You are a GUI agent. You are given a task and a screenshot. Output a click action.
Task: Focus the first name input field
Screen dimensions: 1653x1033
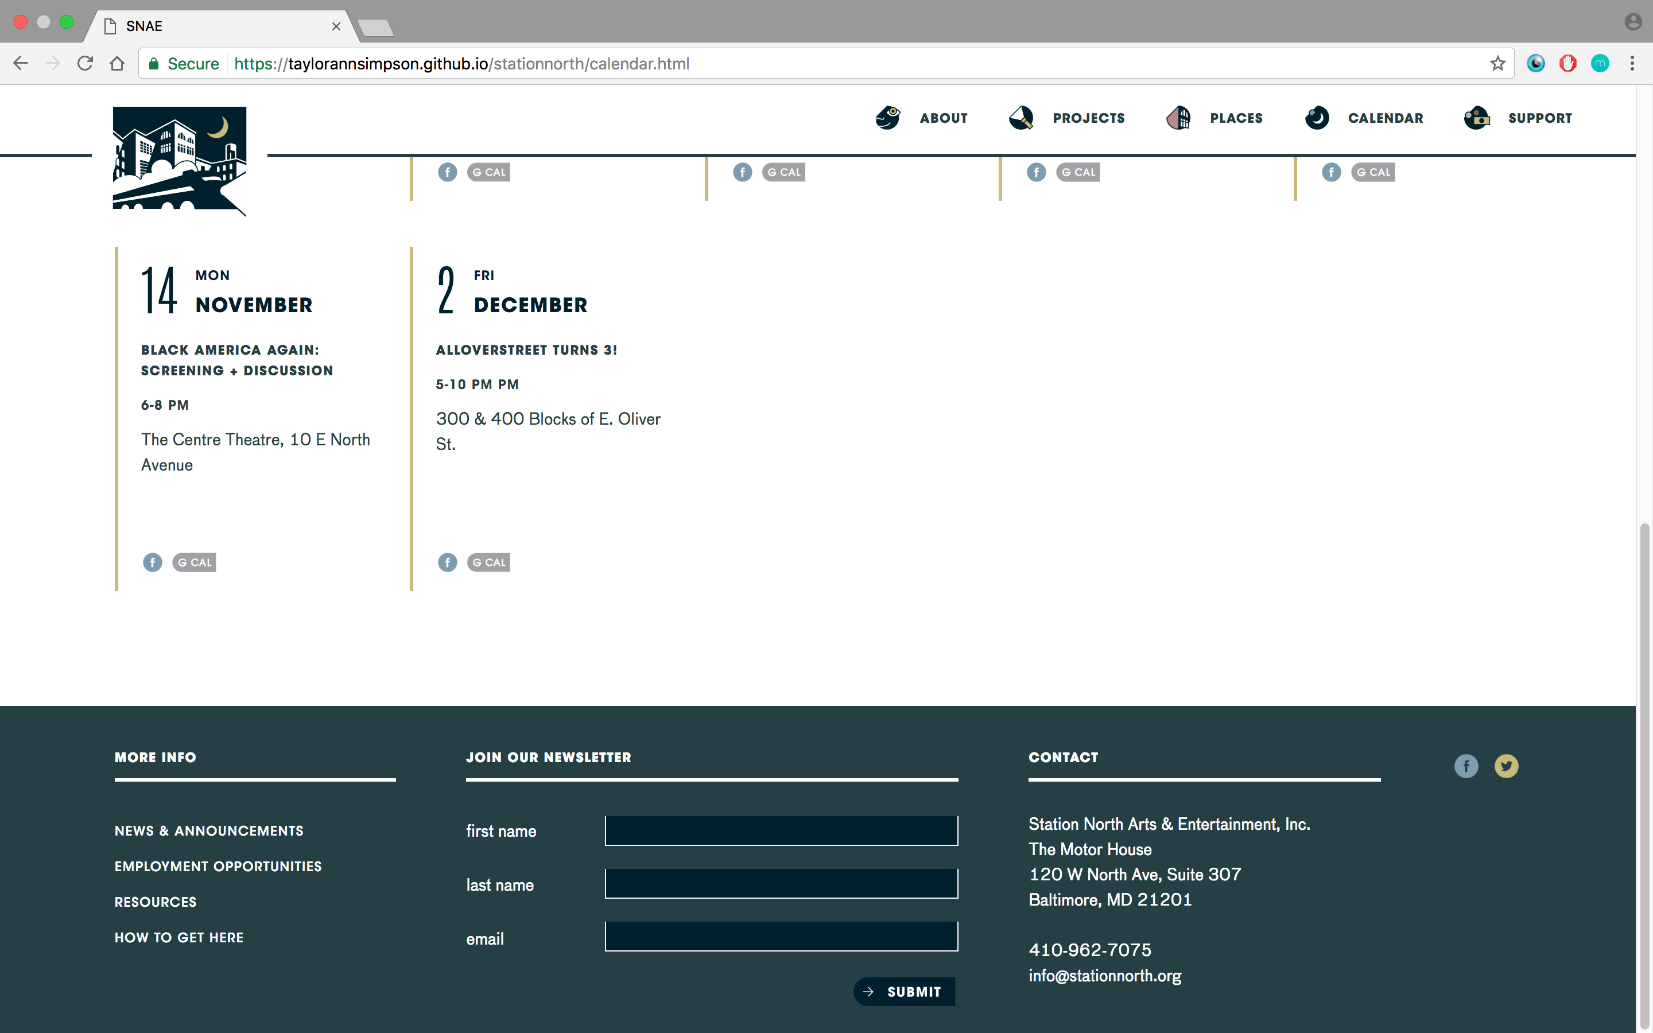pos(781,831)
